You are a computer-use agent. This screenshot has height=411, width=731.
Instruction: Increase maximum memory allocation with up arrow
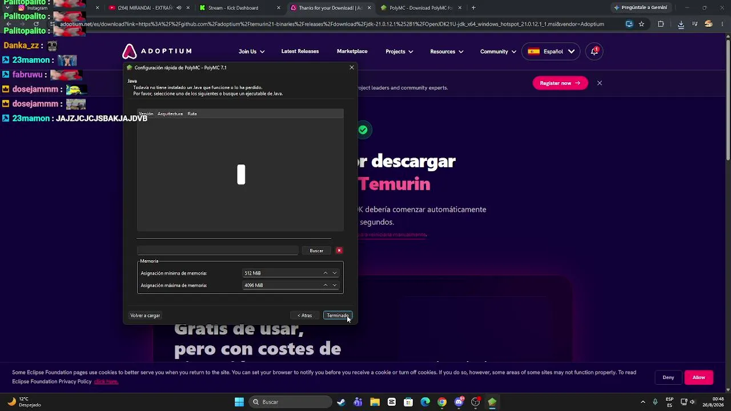coord(326,285)
